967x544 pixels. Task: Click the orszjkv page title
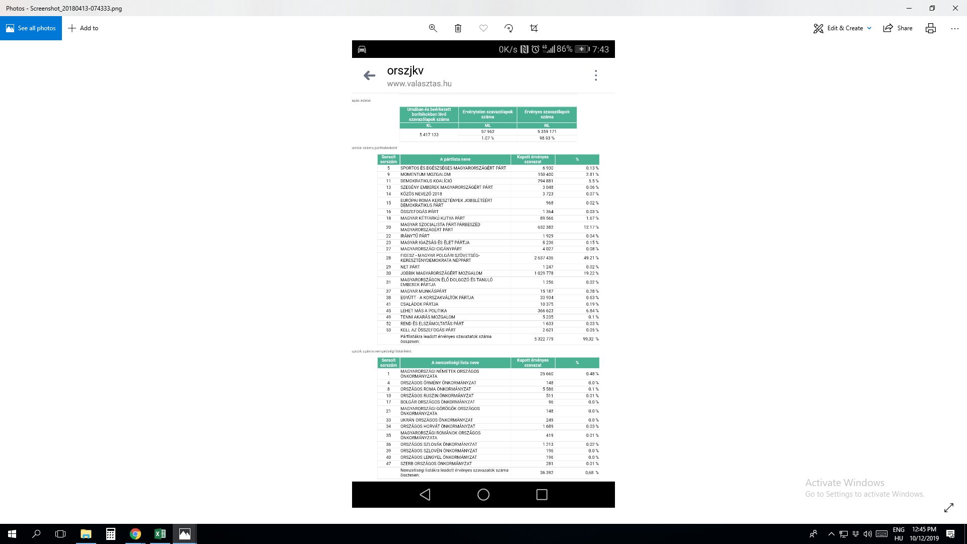(405, 71)
